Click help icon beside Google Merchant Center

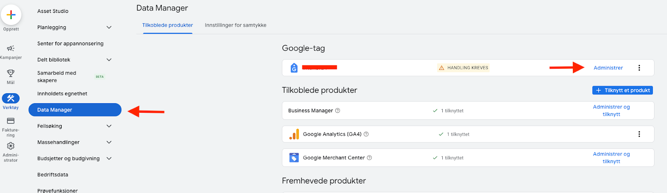(369, 158)
